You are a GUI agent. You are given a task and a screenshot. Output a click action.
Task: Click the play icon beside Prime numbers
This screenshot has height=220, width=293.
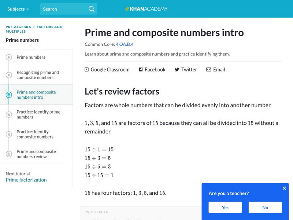(9, 57)
